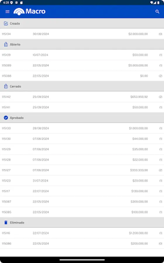Open approved batch 115117

82,191
